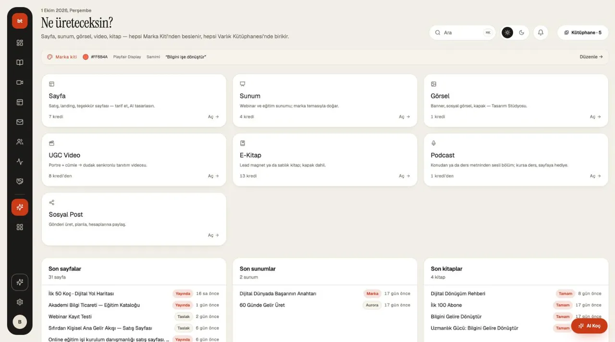Open "60 Günde Gelir Üret" presentation
The image size is (615, 342).
(x=325, y=305)
